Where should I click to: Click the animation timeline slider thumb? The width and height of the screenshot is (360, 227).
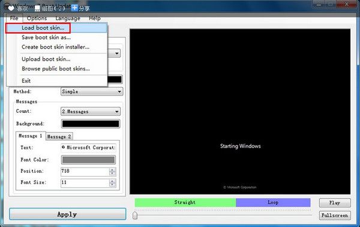(x=135, y=215)
